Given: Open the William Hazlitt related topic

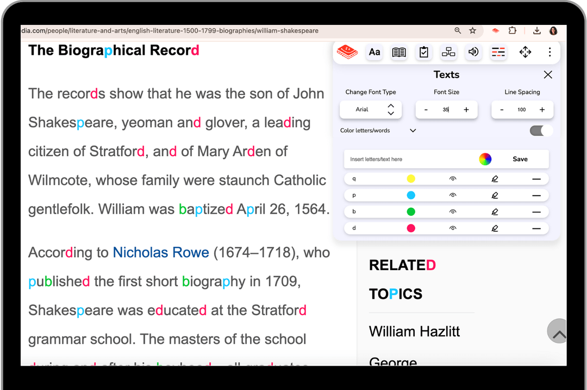Looking at the screenshot, I should 414,331.
